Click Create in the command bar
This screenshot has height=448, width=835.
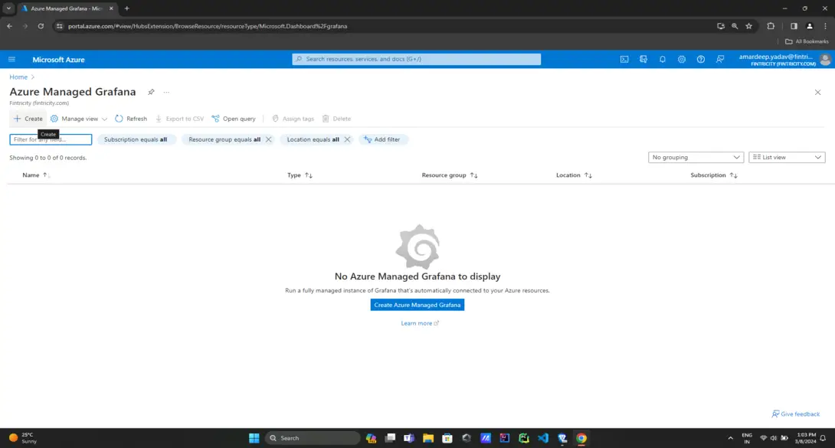coord(28,119)
